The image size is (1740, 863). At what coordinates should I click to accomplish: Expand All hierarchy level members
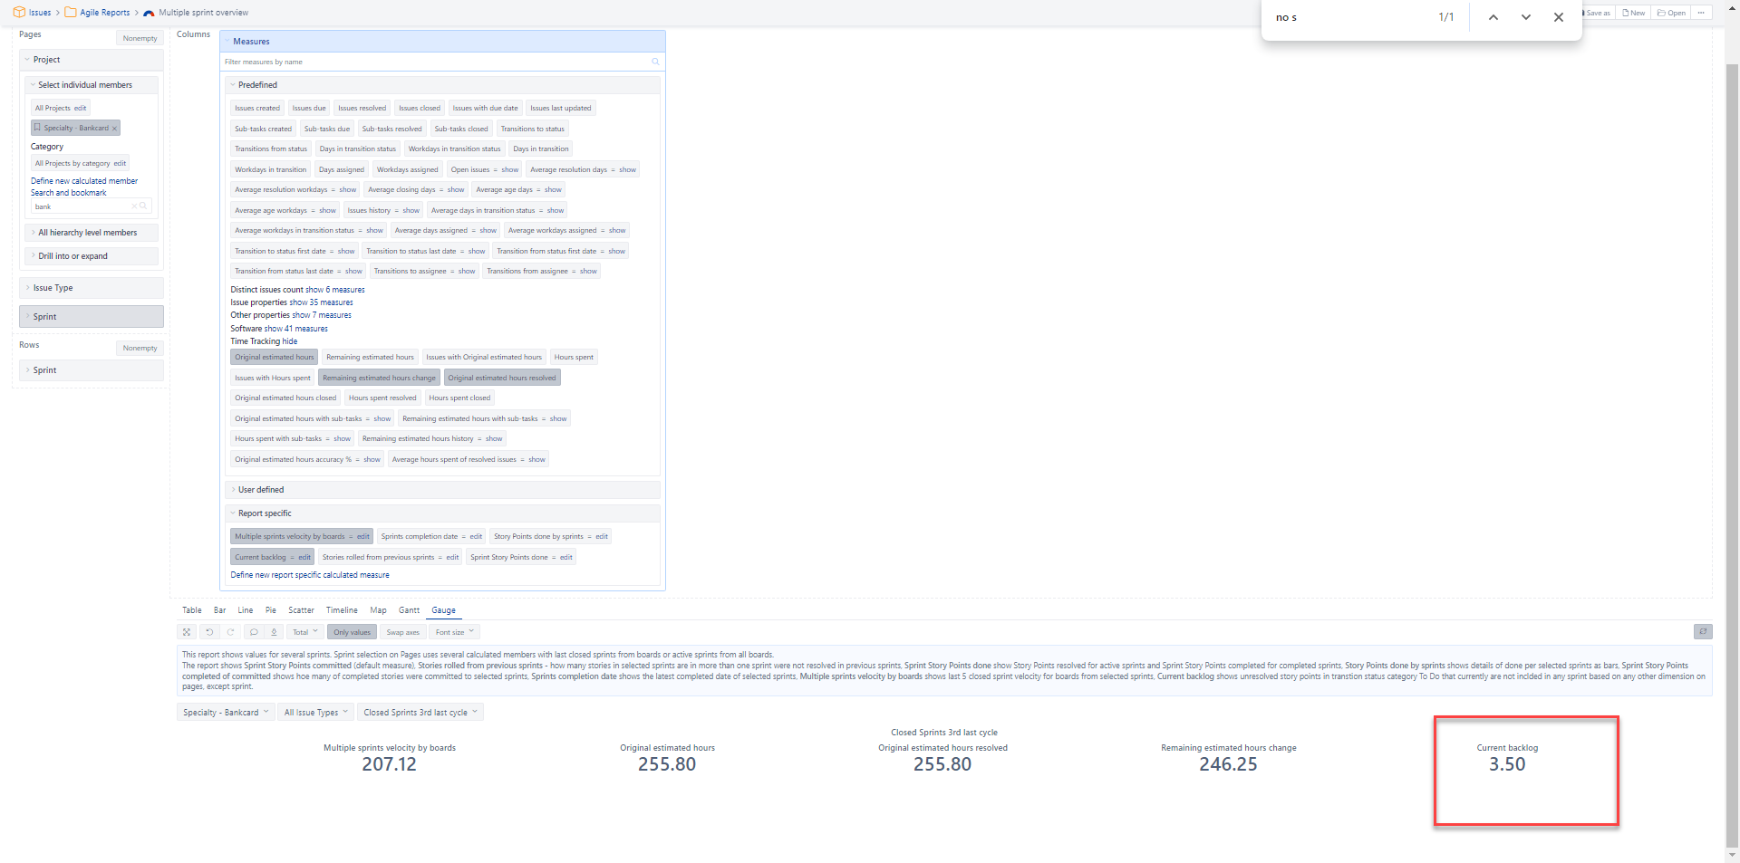92,233
